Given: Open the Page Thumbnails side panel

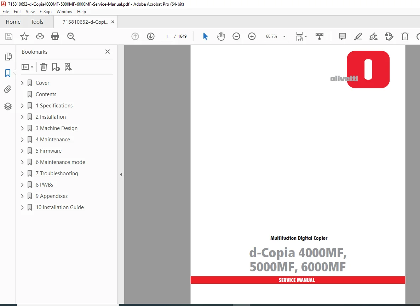Looking at the screenshot, I should (x=8, y=57).
